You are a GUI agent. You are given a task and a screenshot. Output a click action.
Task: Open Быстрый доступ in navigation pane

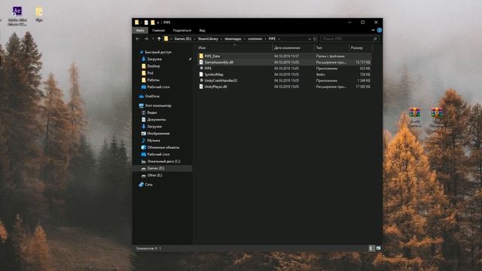point(158,52)
